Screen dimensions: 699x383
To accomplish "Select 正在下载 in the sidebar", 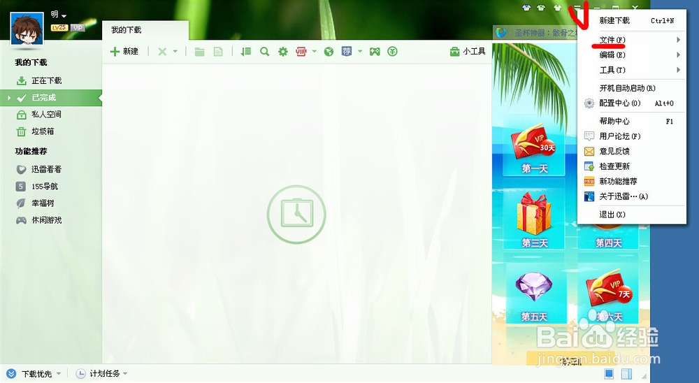I will click(x=46, y=80).
